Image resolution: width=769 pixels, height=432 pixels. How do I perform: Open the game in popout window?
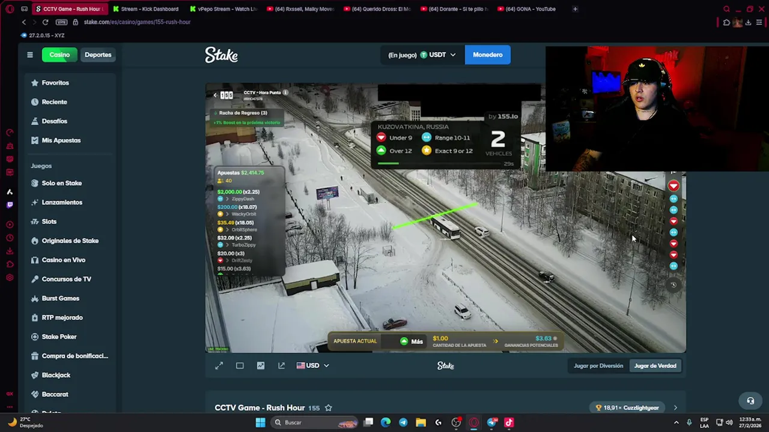pos(281,365)
